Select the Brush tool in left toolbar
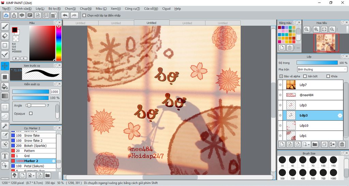Viewport: 349px width, 186px height. coord(5,26)
